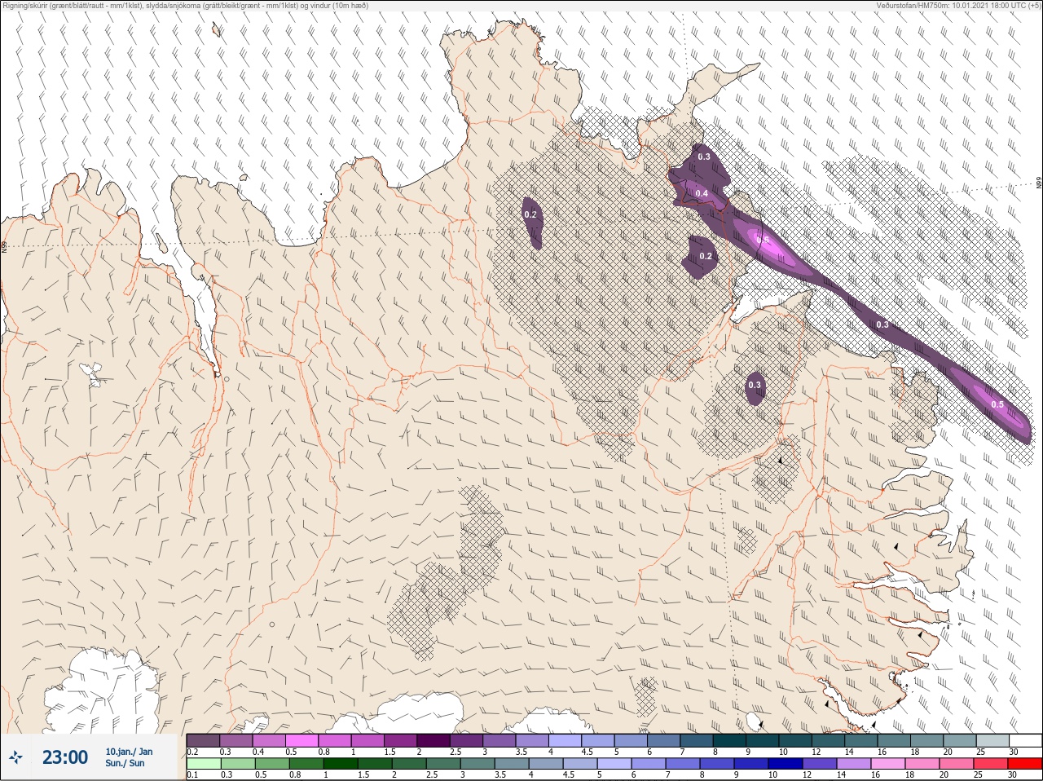The image size is (1043, 781).
Task: Click the '0.2' value in the top legend row
Action: point(192,752)
